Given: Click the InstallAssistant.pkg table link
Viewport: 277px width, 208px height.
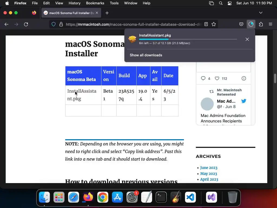Looking at the screenshot, I should tap(82, 95).
